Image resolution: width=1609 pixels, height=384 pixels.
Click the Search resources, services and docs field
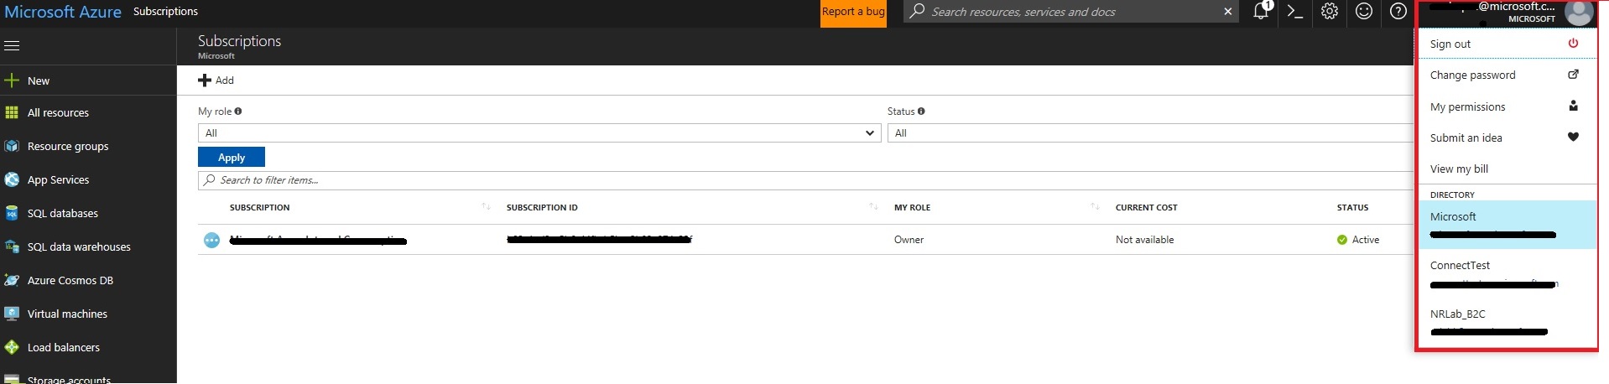[x=1070, y=12]
